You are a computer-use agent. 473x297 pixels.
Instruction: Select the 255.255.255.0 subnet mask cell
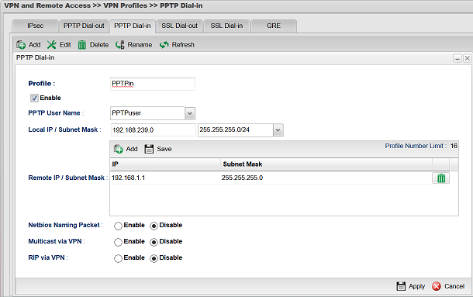click(x=326, y=178)
